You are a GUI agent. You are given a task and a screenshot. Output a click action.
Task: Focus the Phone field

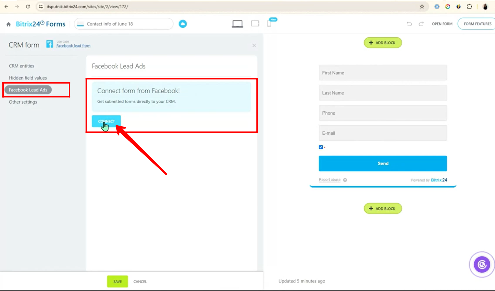click(x=383, y=113)
